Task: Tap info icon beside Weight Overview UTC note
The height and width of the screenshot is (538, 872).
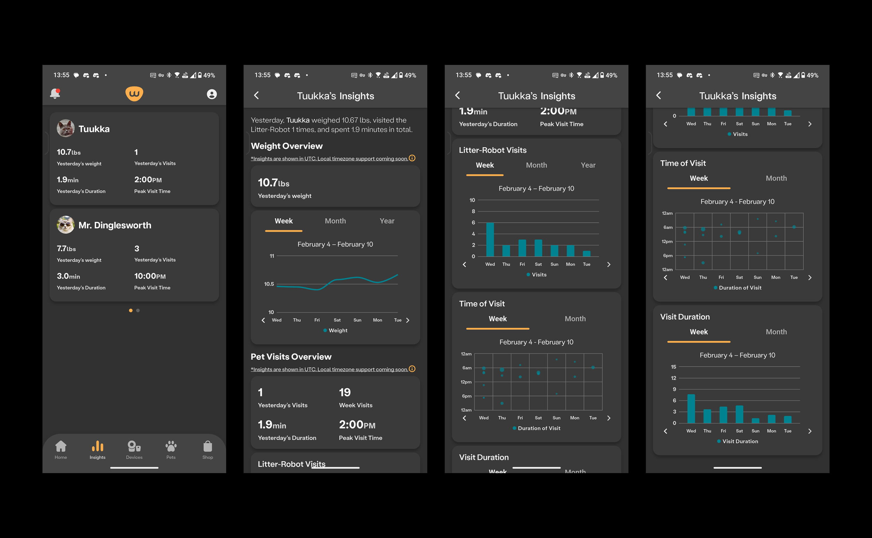Action: 412,158
